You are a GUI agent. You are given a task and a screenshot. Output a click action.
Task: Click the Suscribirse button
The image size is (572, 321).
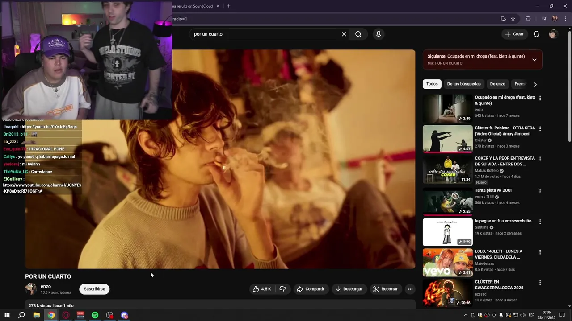(94, 289)
